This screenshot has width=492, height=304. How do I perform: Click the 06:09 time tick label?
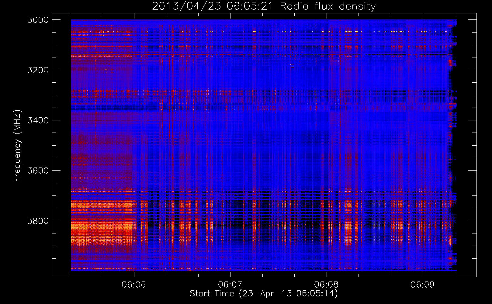(422, 285)
